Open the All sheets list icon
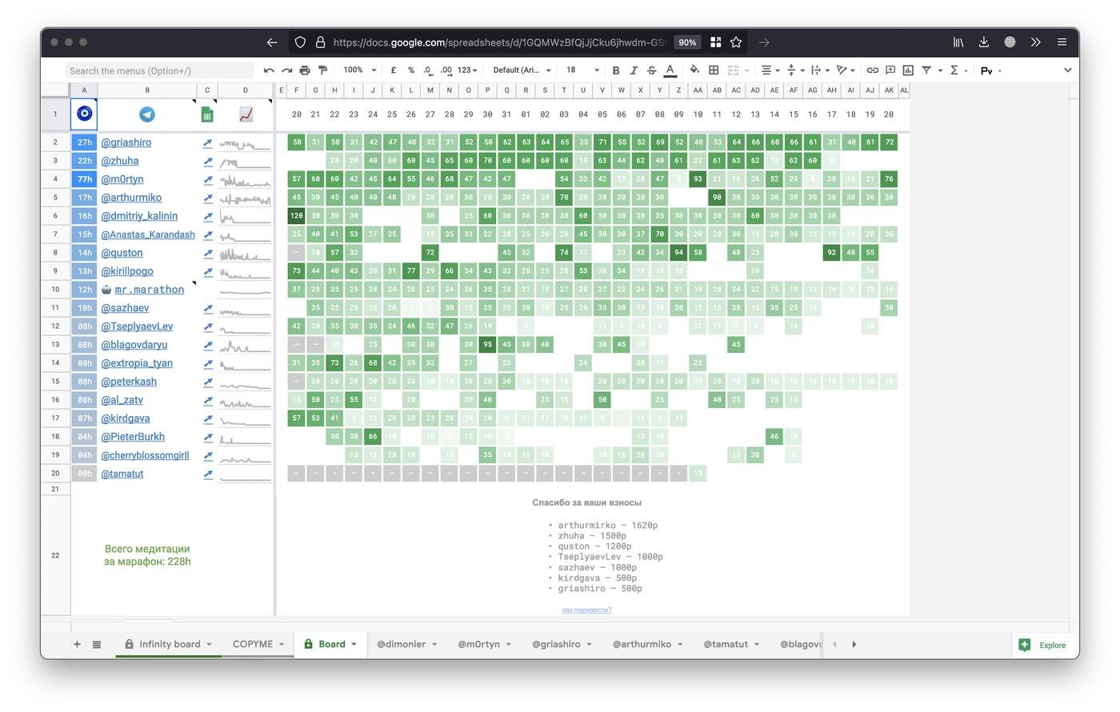Screen dimensions: 1120x712 [x=97, y=645]
